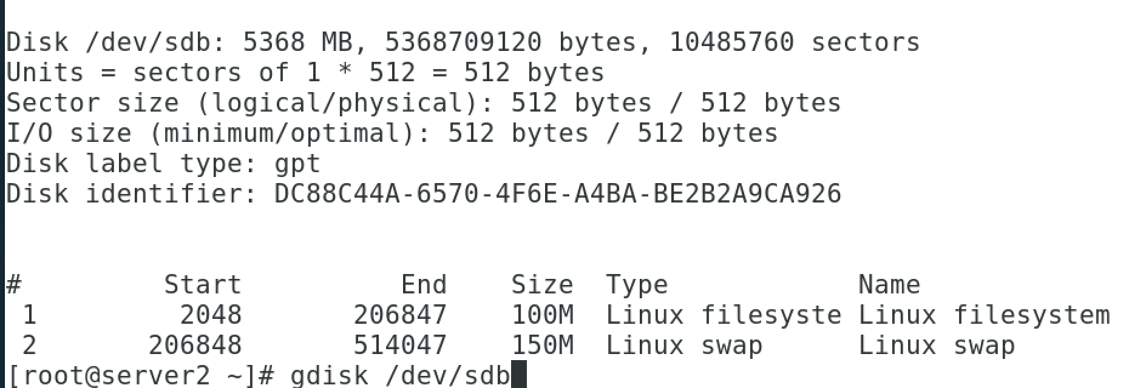1129x388 pixels.
Task: Click partition 1 start sector 2048
Action: pyautogui.click(x=211, y=315)
